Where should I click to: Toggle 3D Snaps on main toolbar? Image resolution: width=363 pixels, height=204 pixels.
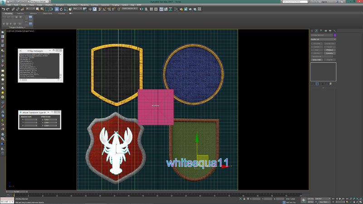tap(100, 9)
